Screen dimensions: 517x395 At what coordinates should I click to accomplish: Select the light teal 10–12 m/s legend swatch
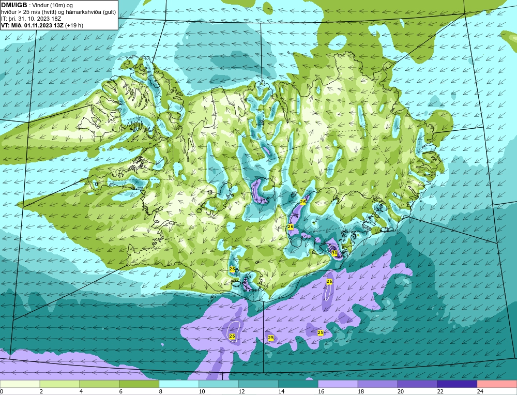219,384
